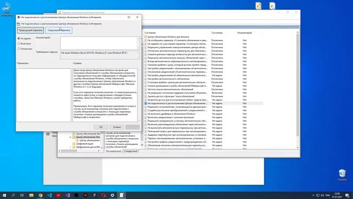Click the 'Справка' help text area

click(105, 95)
